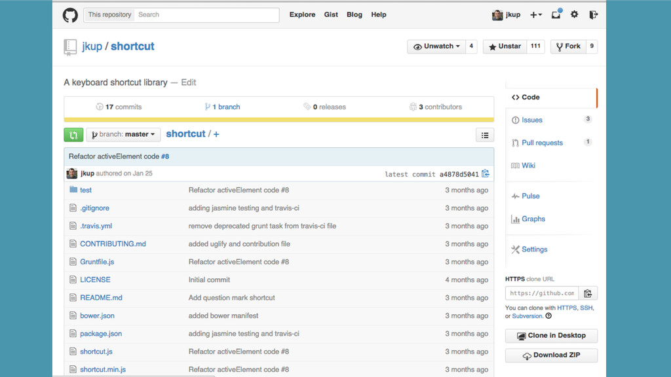The width and height of the screenshot is (671, 377).
Task: Click Download ZIP button
Action: pos(551,355)
